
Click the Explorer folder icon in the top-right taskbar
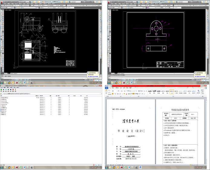pos(112,83)
